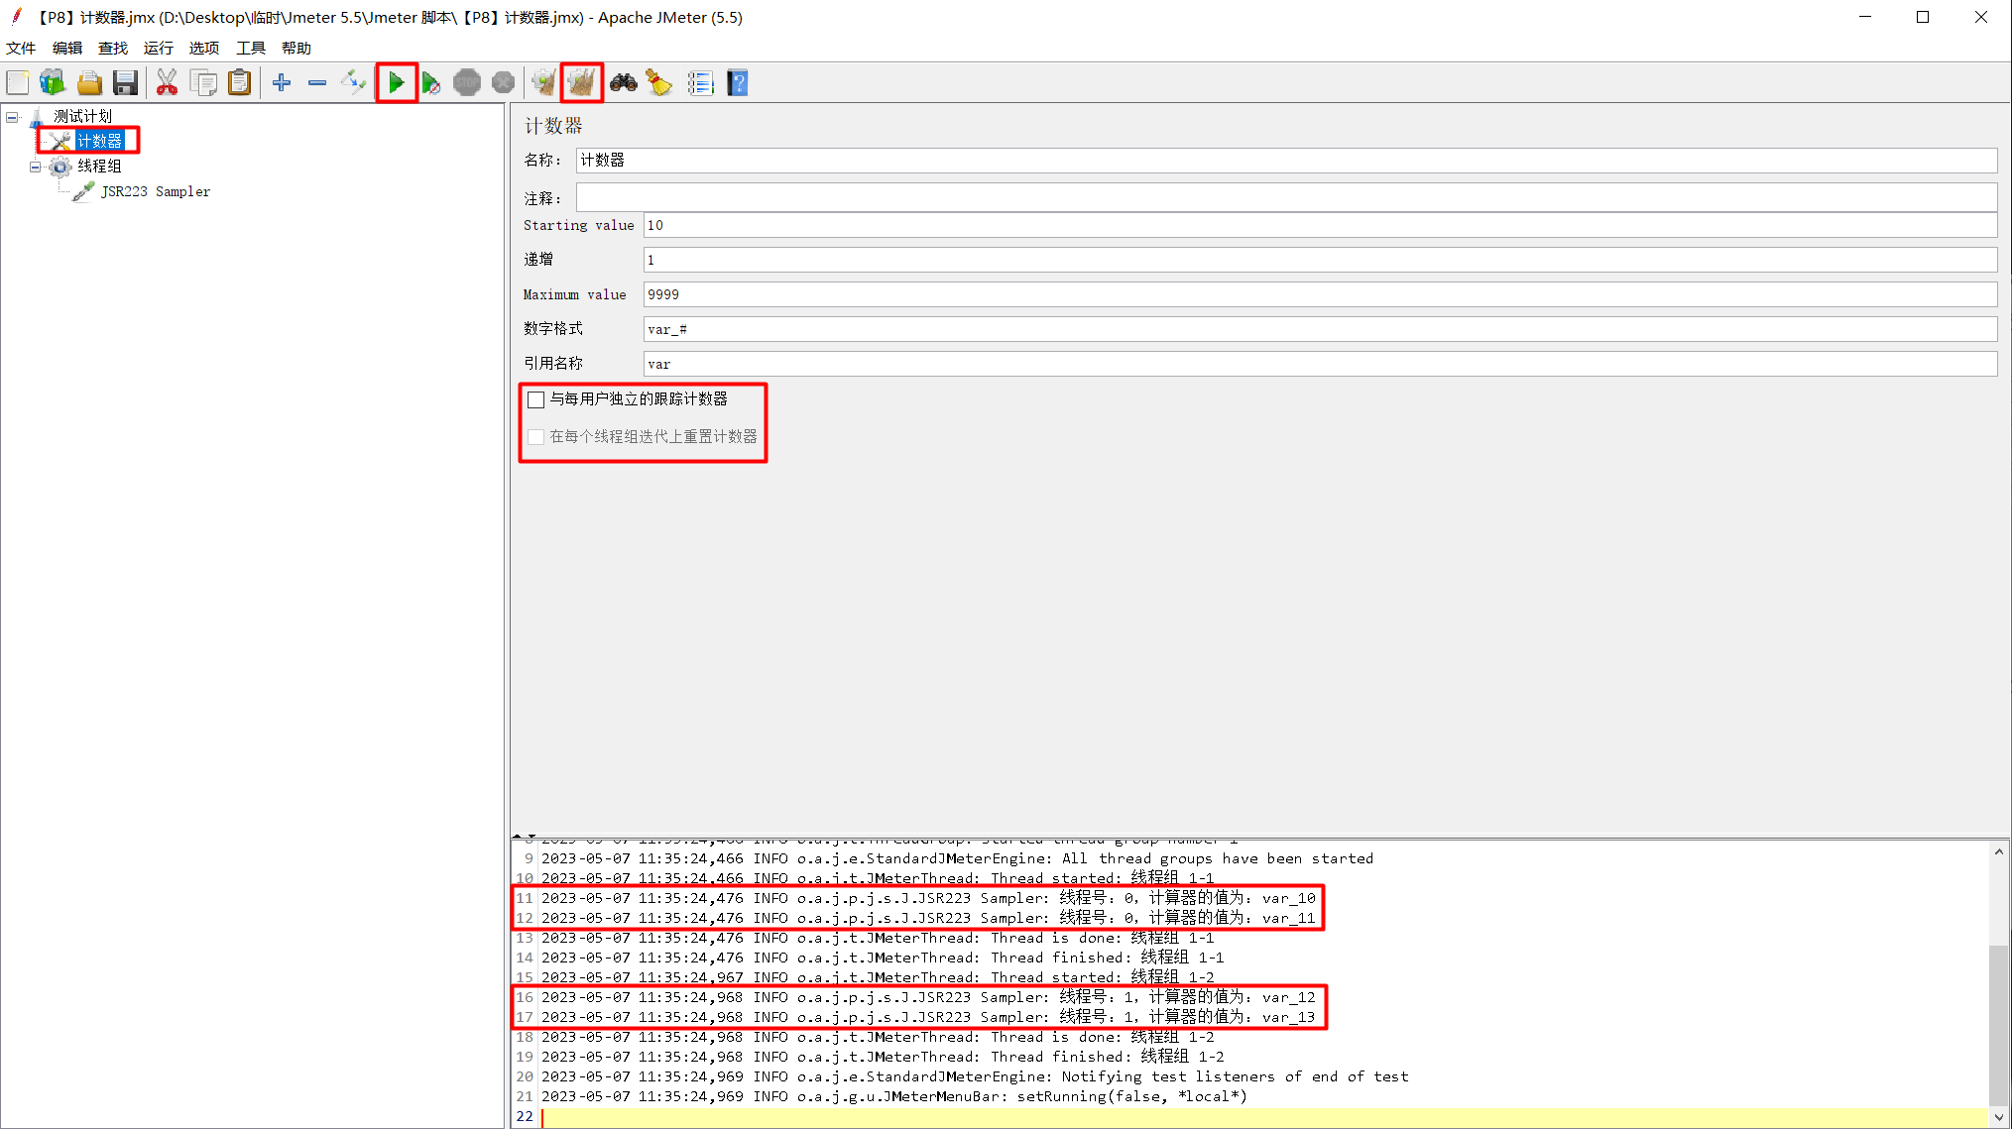2012x1129 pixels.
Task: Collapse all nodes with minus icon
Action: click(x=317, y=83)
